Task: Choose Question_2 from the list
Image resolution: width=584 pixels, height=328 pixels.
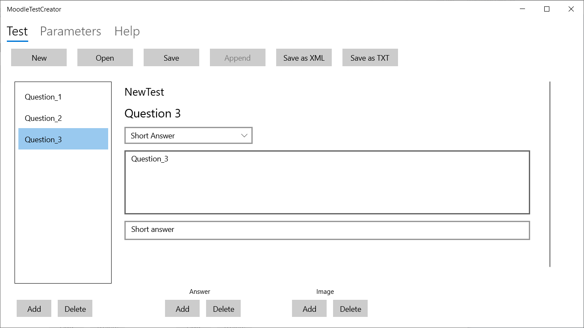Action: coord(43,118)
